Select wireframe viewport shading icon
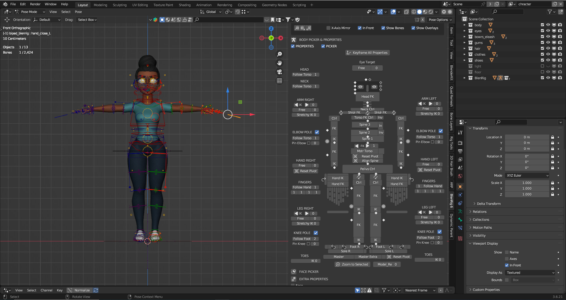The width and height of the screenshot is (566, 300). [414, 12]
